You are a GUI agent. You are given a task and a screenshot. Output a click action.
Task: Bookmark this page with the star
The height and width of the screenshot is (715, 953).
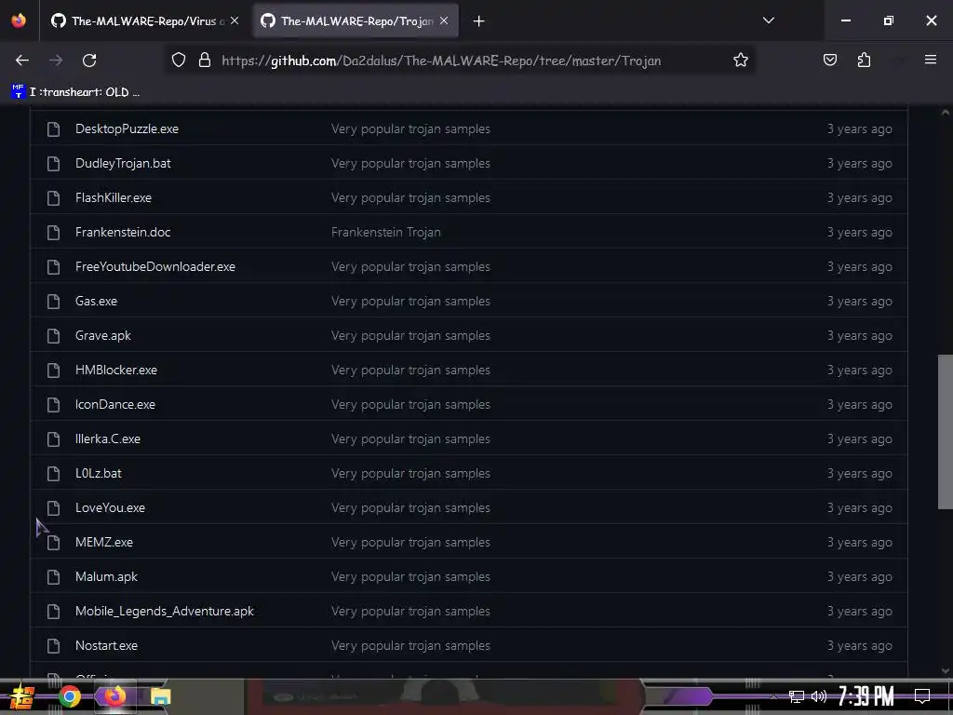coord(740,61)
